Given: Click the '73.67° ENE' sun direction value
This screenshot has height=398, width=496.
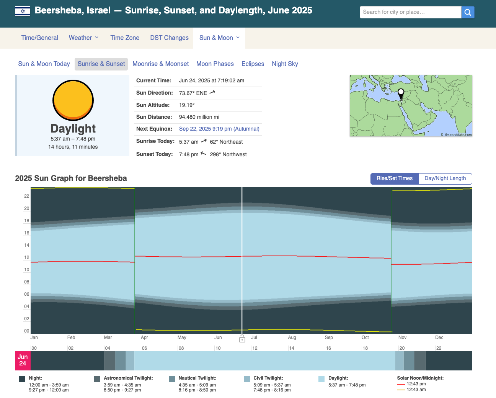Looking at the screenshot, I should point(193,93).
